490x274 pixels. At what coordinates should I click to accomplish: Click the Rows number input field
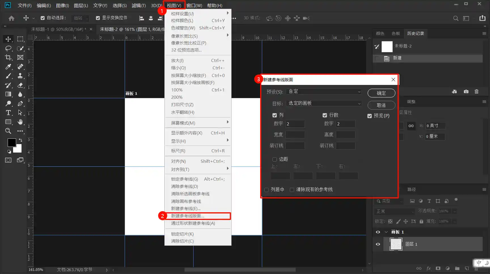pos(345,124)
